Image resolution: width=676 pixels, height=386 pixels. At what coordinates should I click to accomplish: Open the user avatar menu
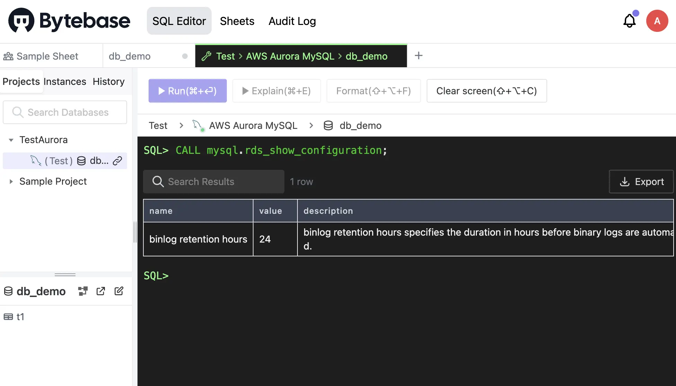point(657,20)
